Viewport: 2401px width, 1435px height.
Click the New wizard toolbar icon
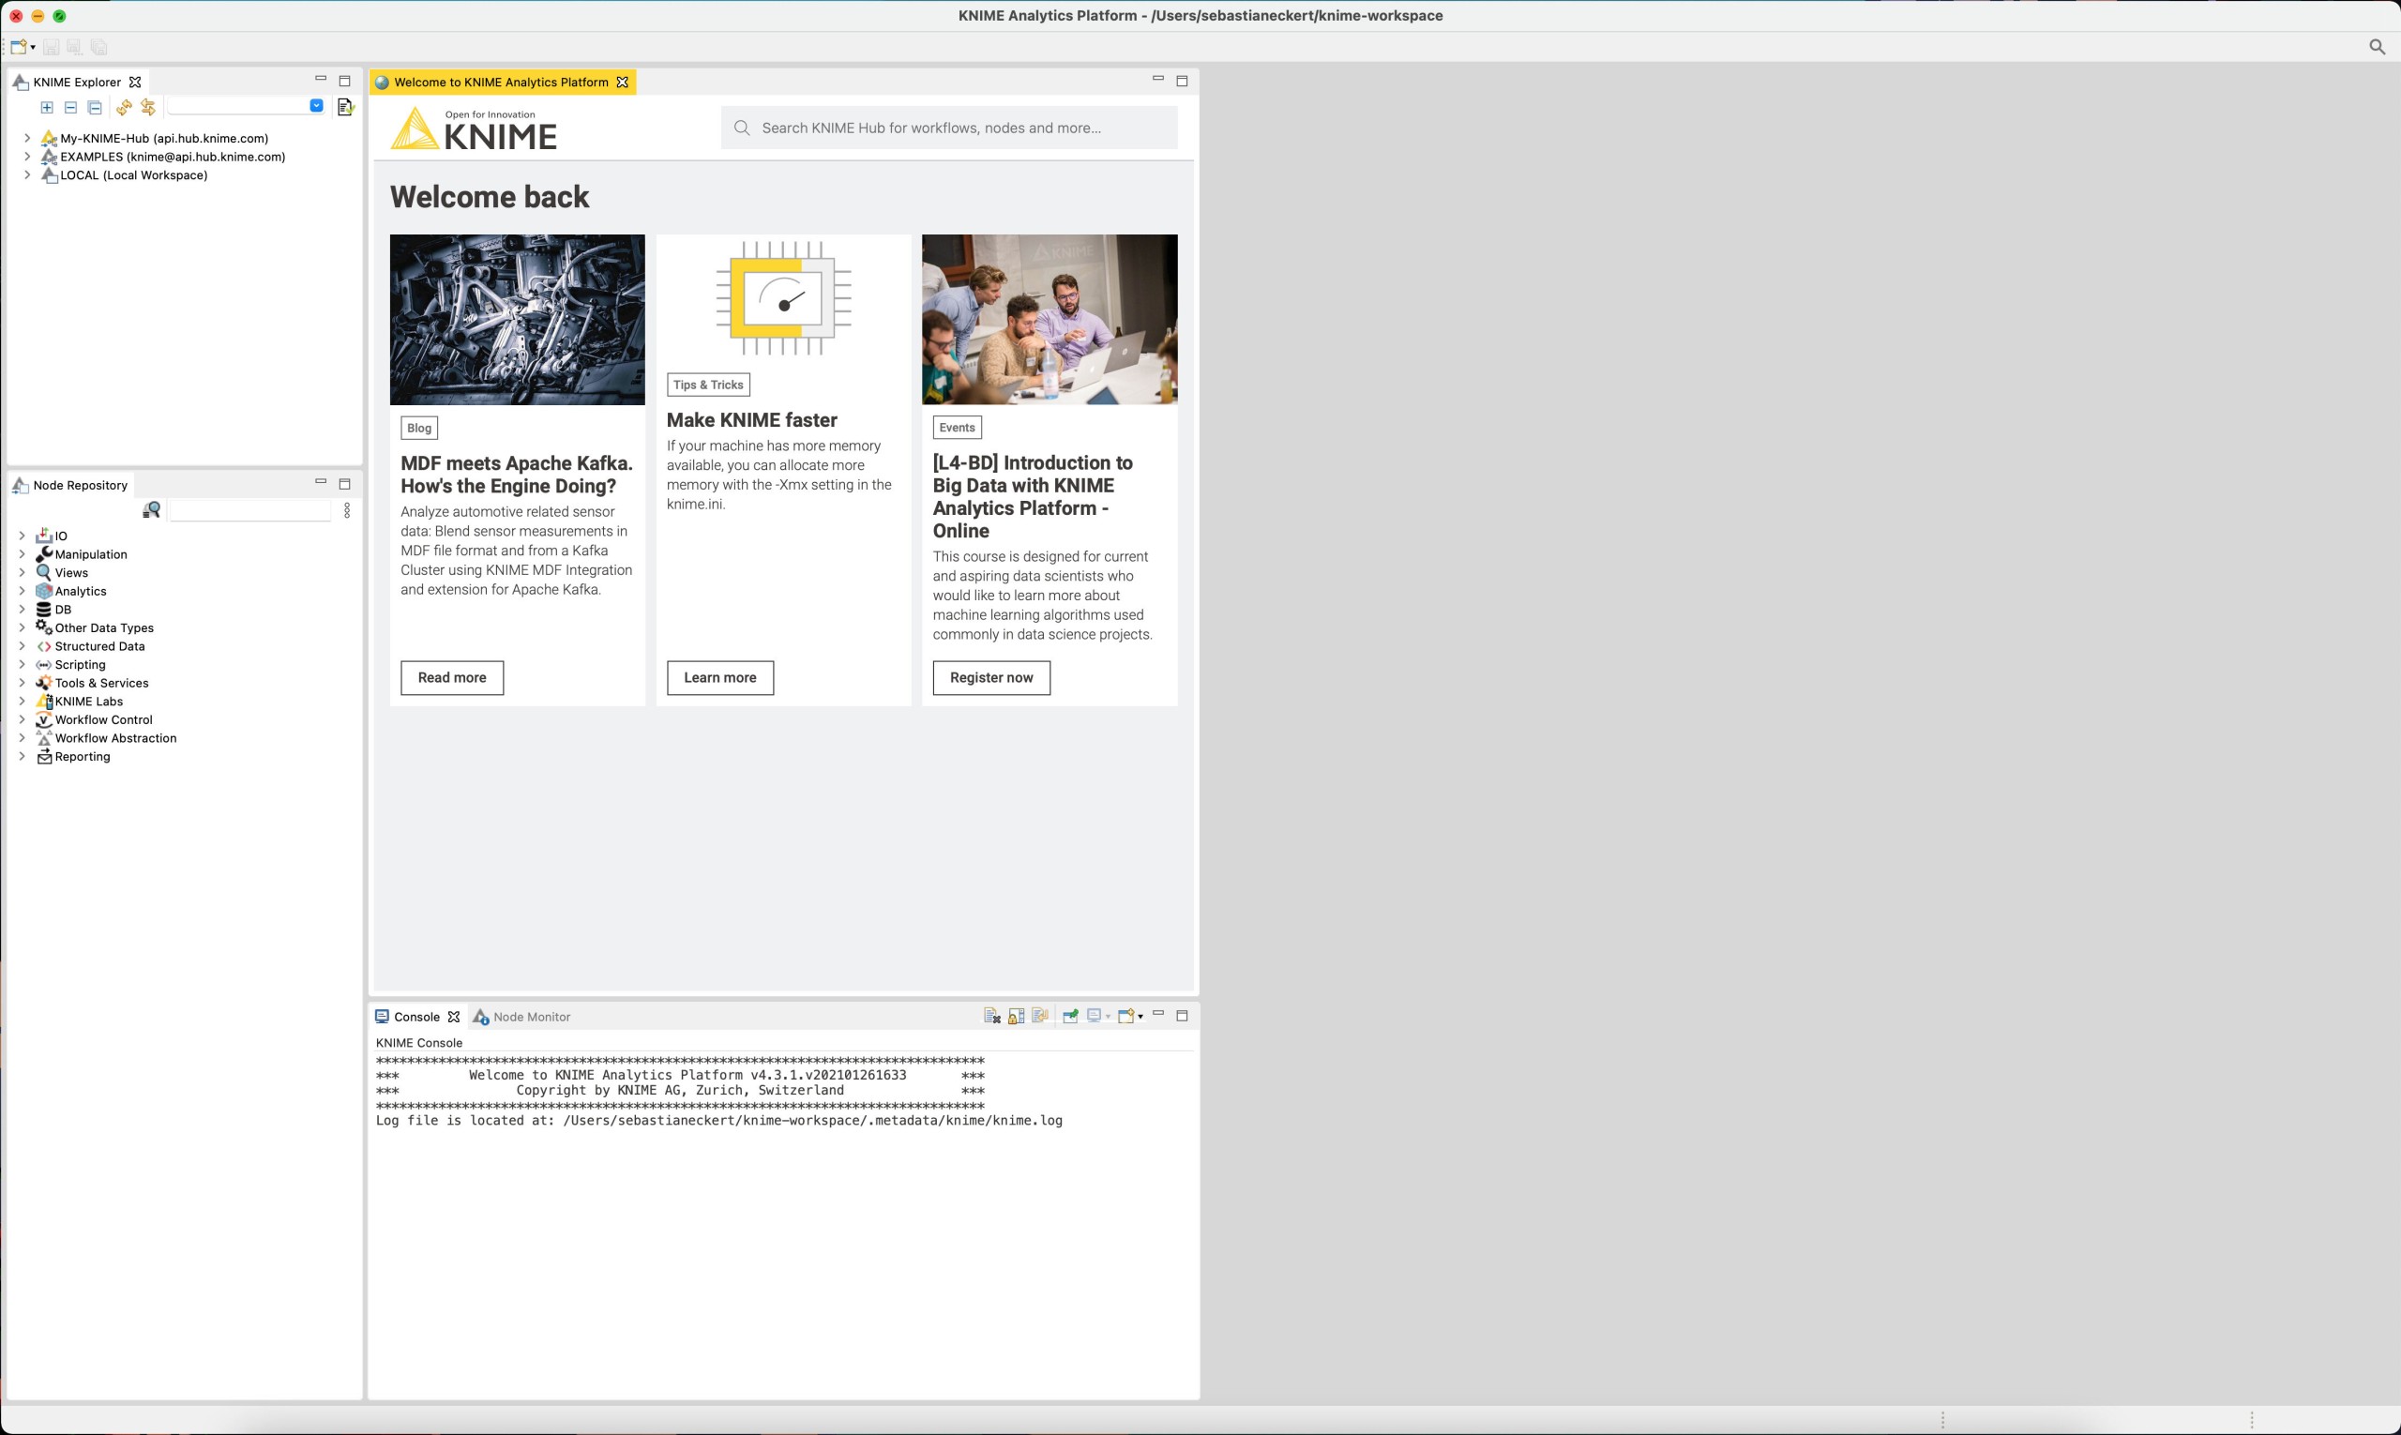(x=18, y=46)
